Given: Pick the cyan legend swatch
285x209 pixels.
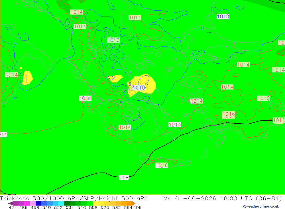Looking at the screenshot, I should pos(61,203).
